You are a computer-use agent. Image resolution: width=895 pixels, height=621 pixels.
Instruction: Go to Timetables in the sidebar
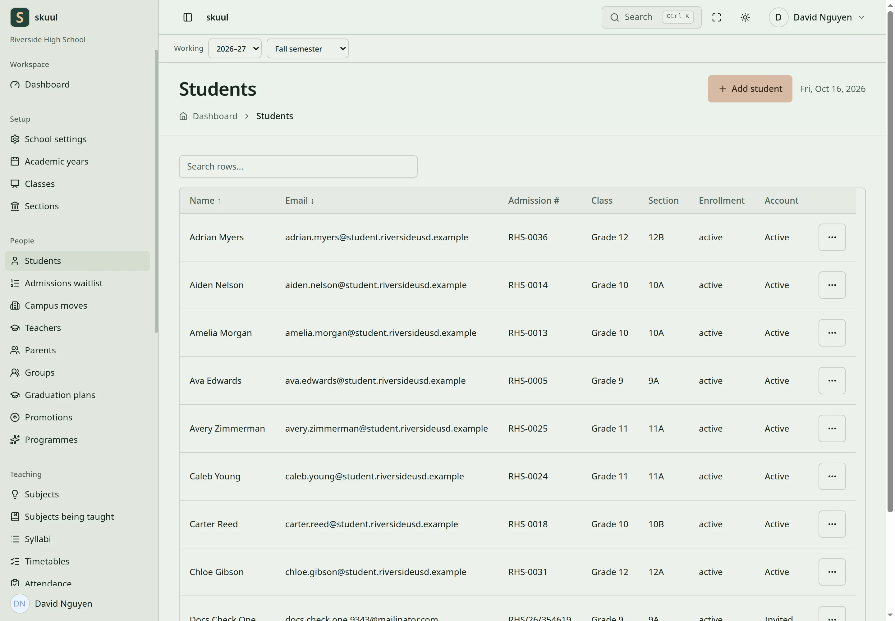tap(77, 561)
